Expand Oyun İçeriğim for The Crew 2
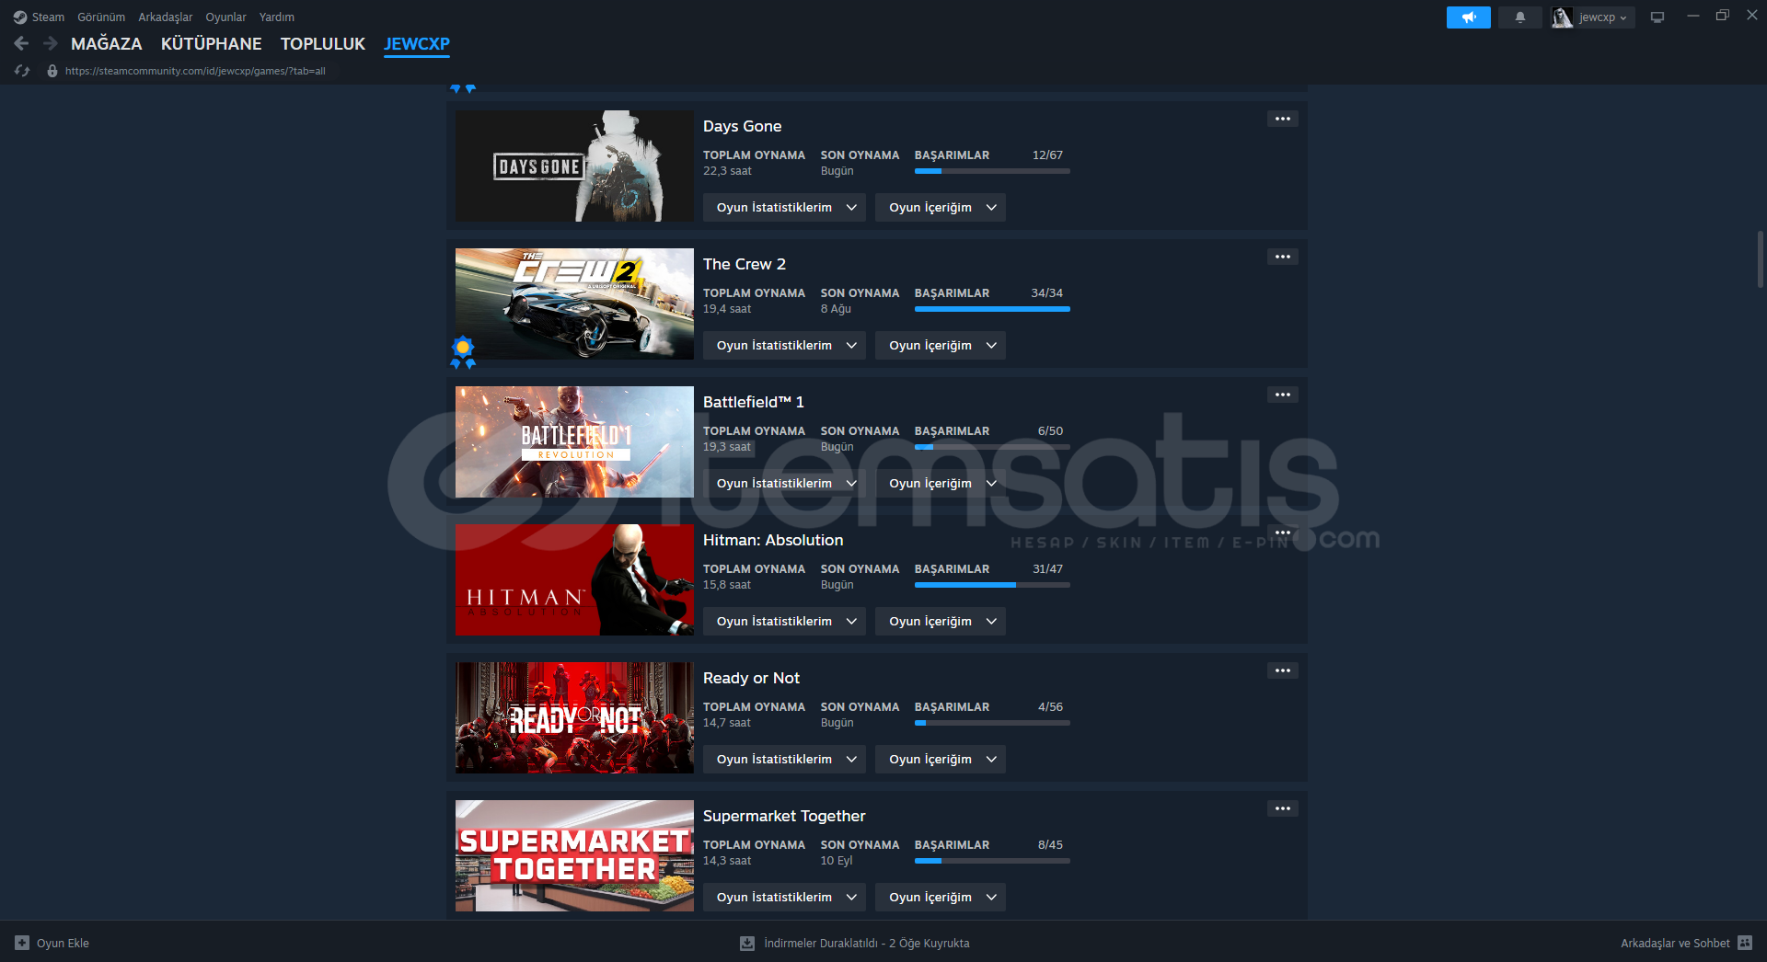 pos(941,346)
